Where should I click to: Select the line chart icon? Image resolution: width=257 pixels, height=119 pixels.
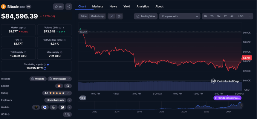tap(112, 16)
